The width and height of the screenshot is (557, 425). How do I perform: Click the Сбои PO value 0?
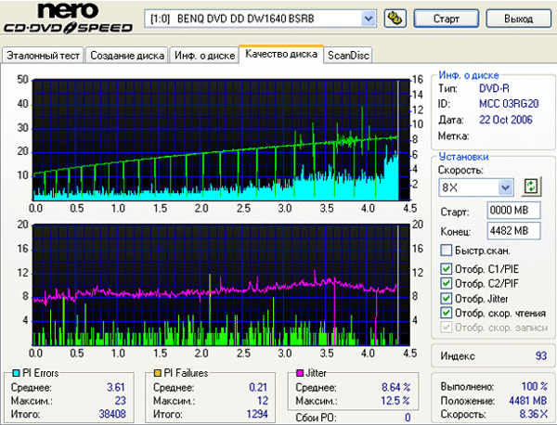408,418
